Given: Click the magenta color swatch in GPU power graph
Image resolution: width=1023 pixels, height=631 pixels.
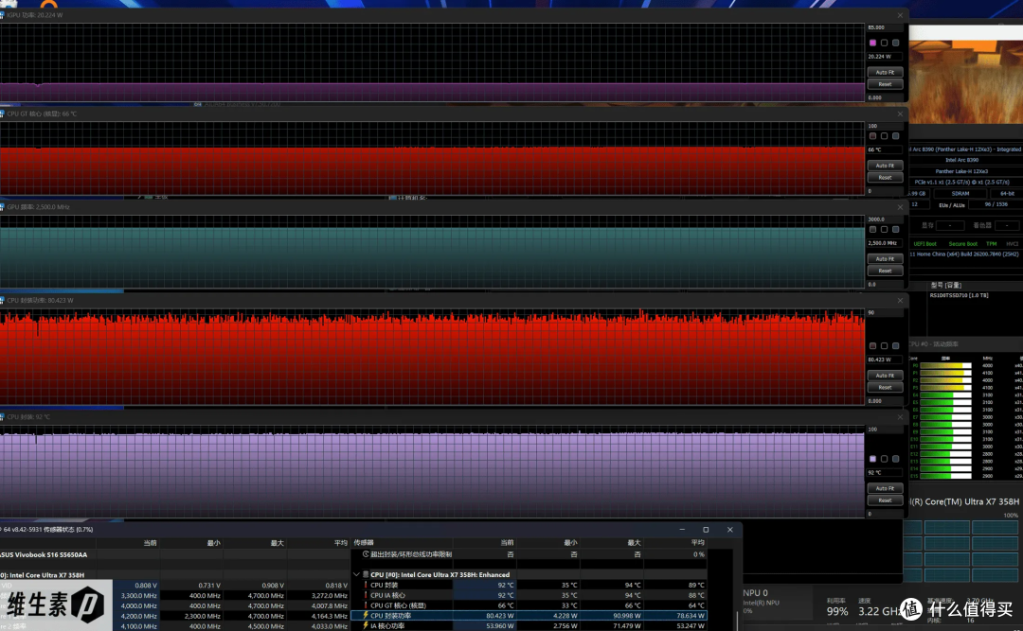Looking at the screenshot, I should tap(873, 43).
